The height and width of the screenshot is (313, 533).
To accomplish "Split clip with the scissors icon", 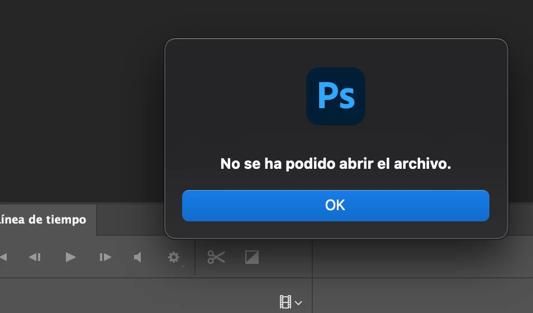I will (216, 257).
